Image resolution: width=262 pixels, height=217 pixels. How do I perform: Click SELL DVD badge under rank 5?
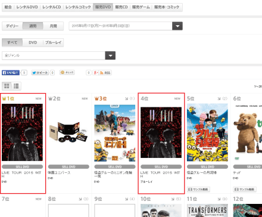[207, 167]
